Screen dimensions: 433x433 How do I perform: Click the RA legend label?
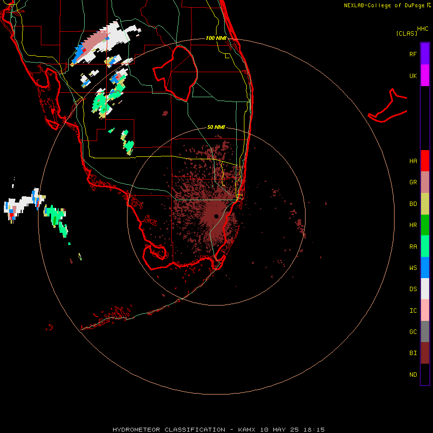click(413, 247)
